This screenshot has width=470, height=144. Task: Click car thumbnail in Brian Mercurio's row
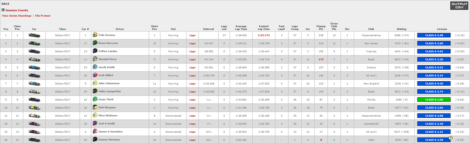click(34, 43)
